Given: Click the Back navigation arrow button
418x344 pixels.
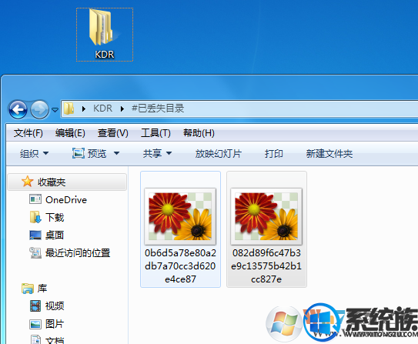Looking at the screenshot, I should (18, 109).
